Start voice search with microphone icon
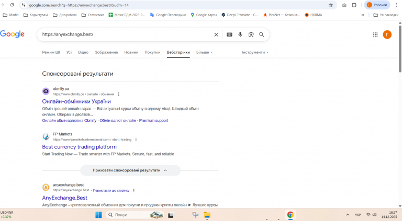Image resolution: width=402 pixels, height=221 pixels. [240, 34]
